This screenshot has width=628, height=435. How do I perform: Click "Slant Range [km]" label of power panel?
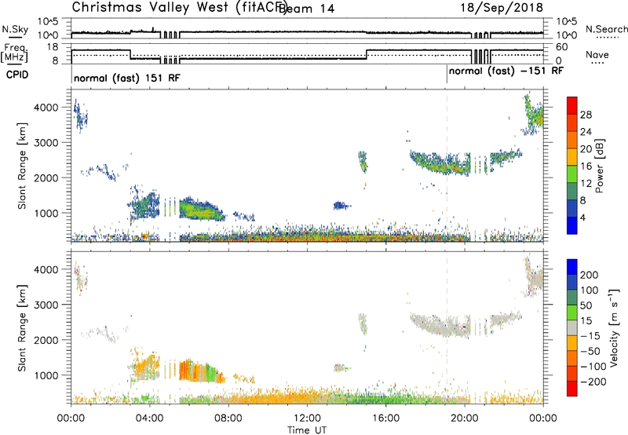tap(22, 166)
